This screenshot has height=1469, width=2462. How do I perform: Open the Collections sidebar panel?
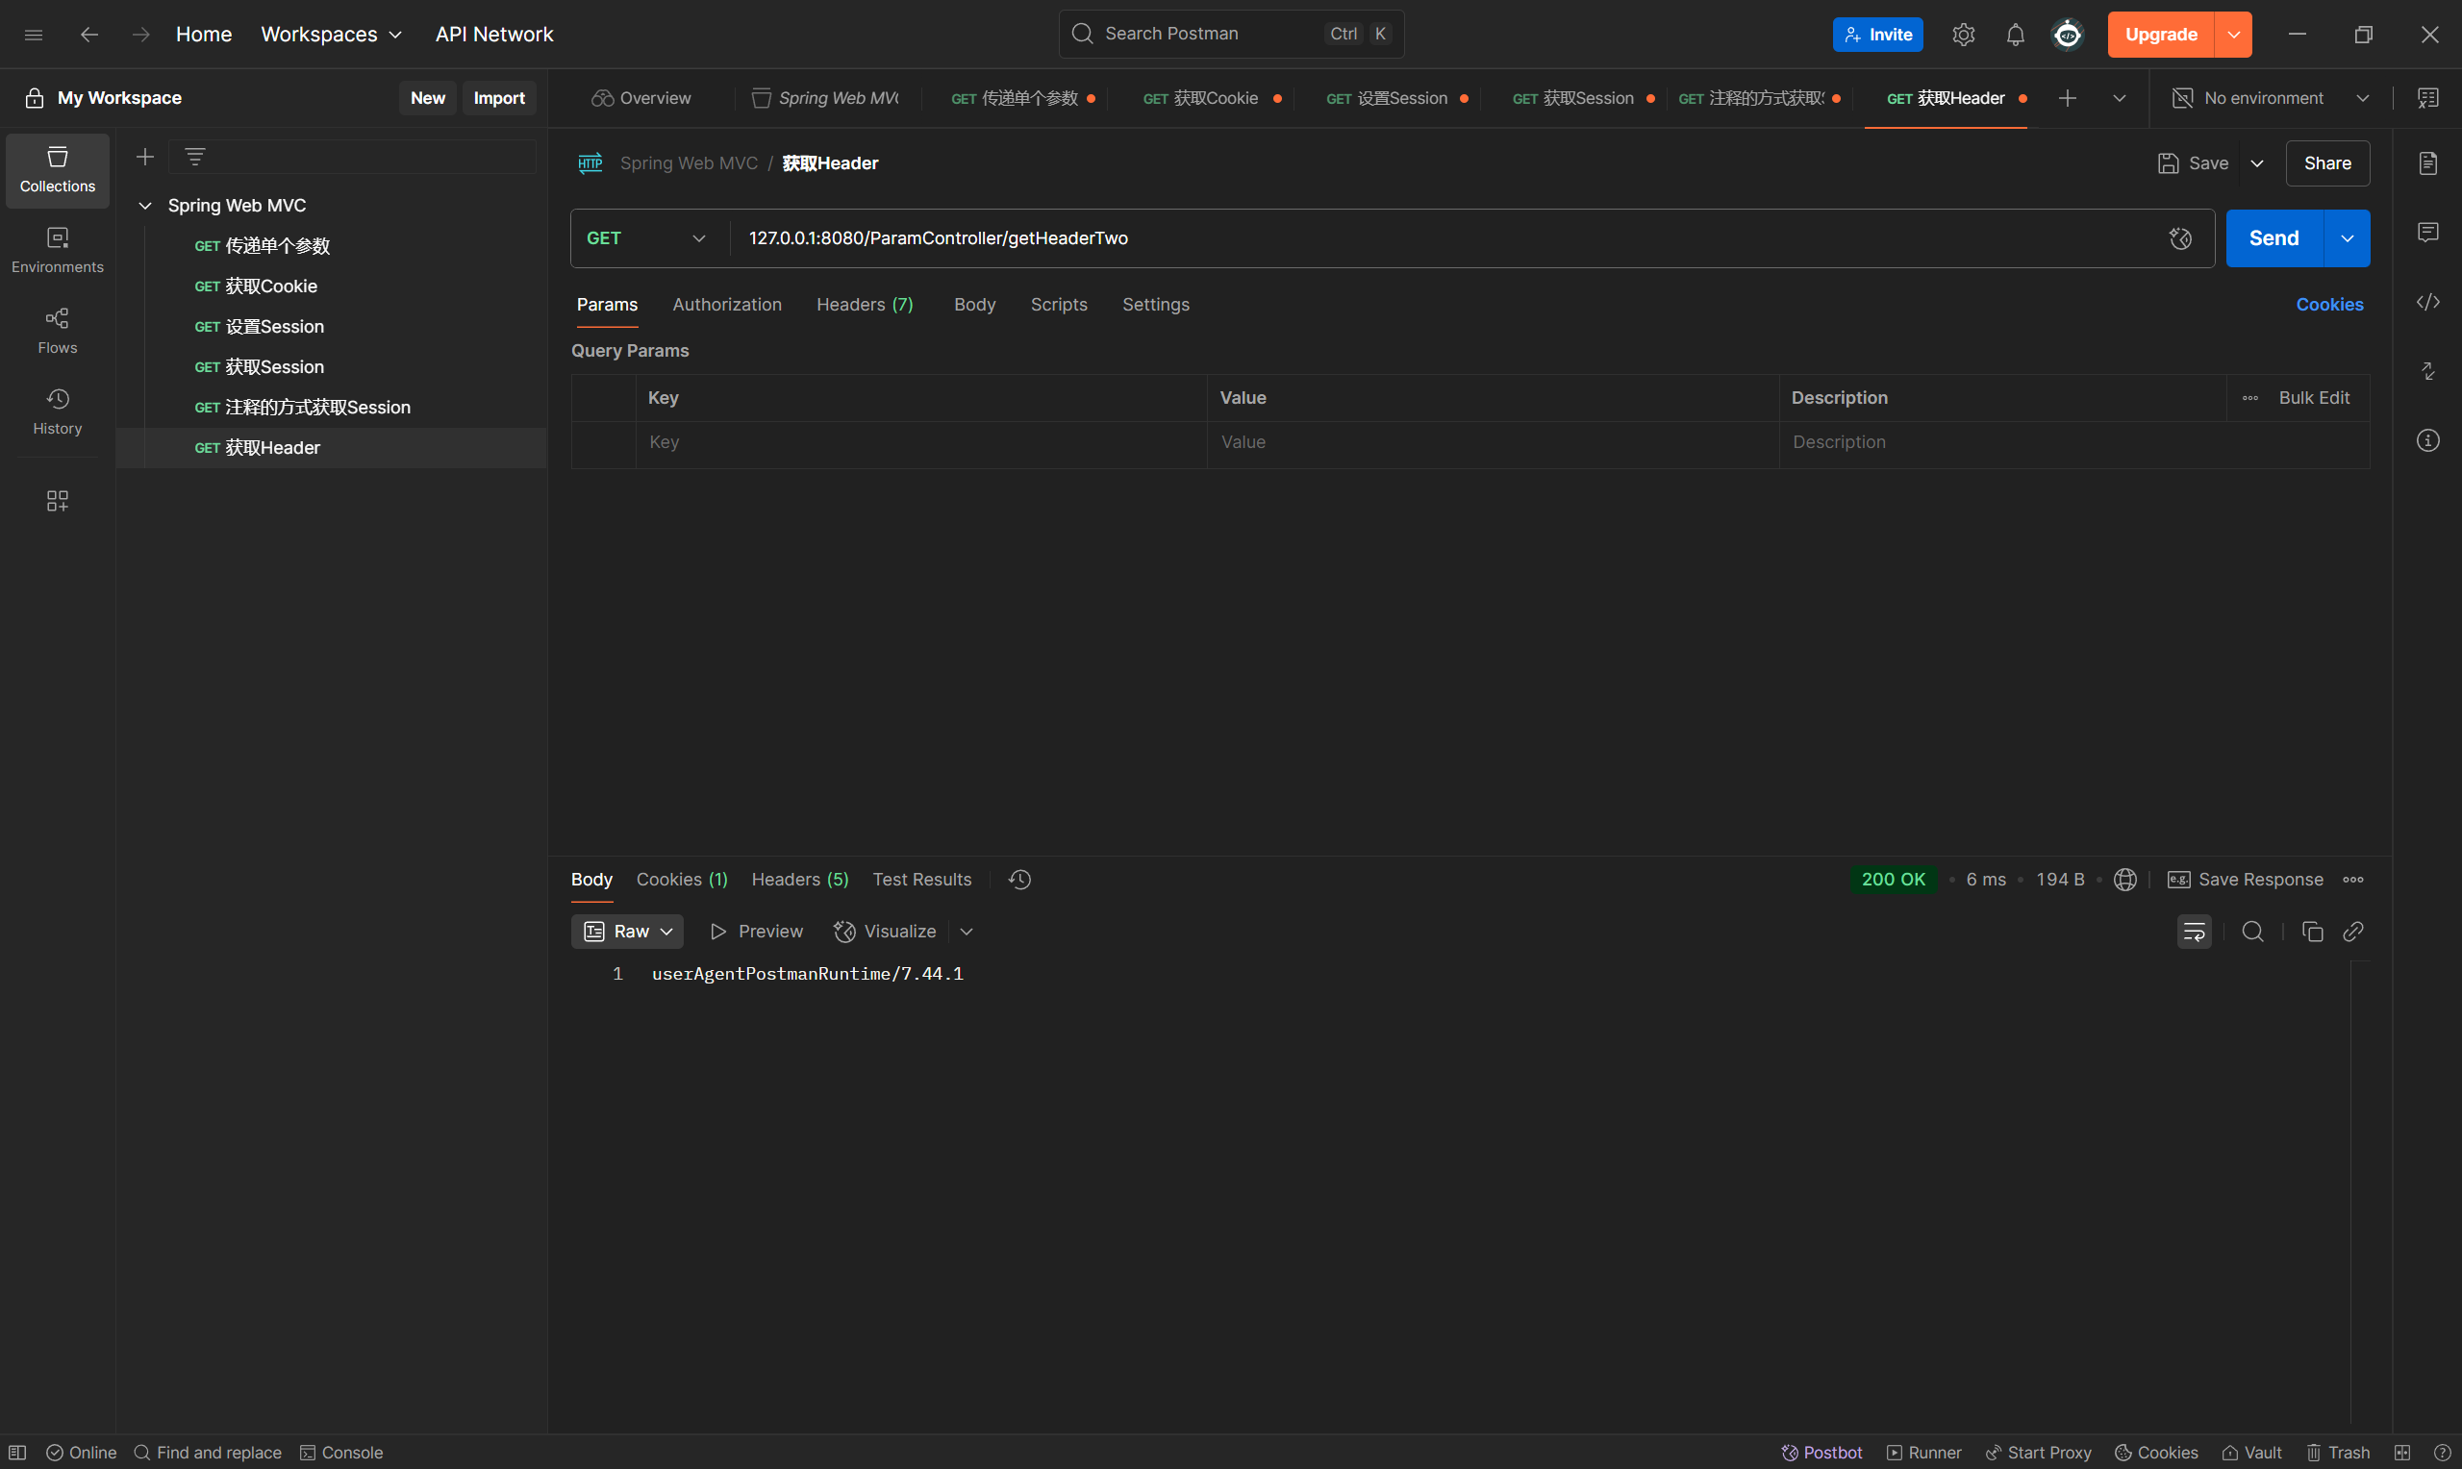[x=58, y=170]
